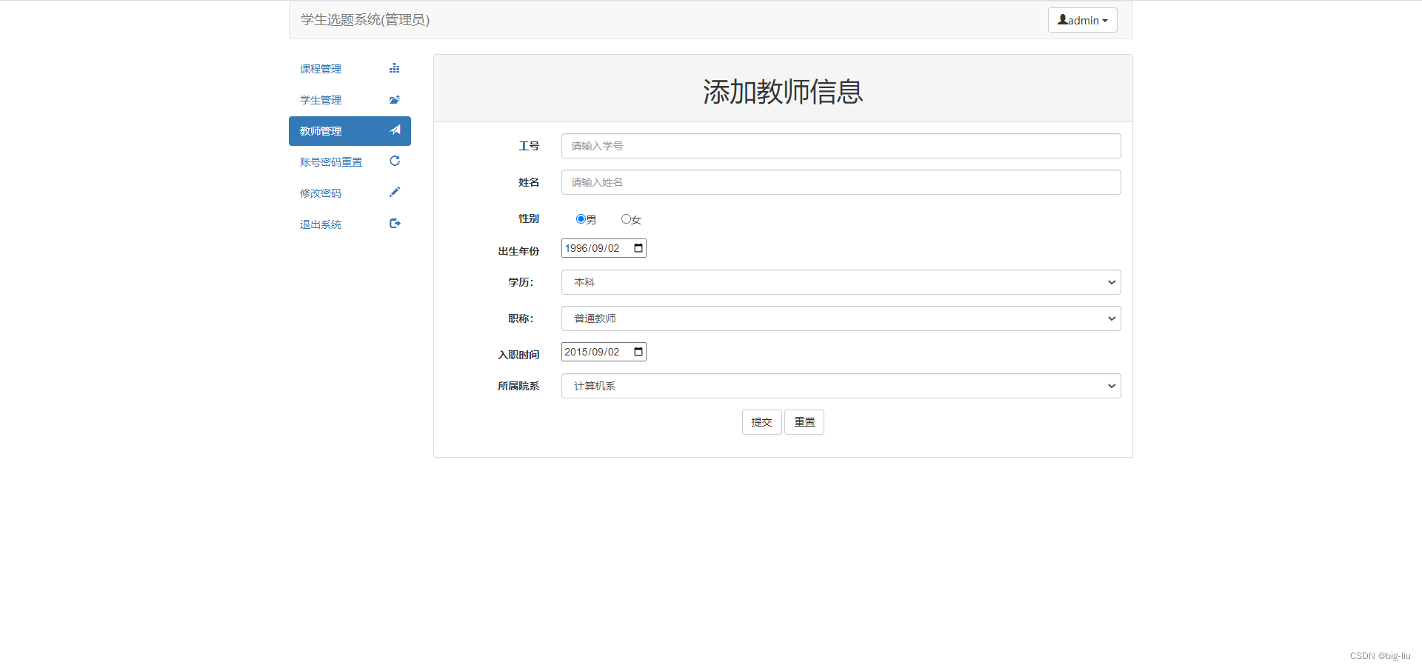Viewport: 1422px width, 668px height.
Task: Click the 学历: field label
Action: coord(521,282)
